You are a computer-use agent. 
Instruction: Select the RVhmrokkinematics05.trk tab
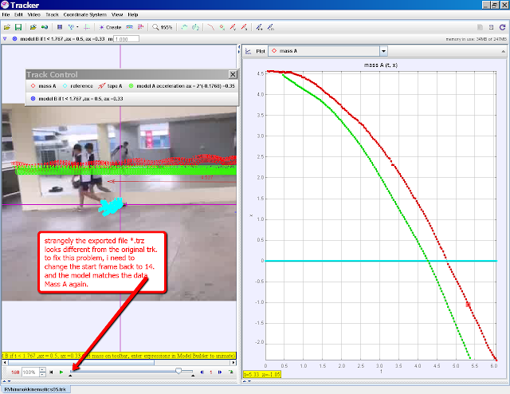(35, 389)
